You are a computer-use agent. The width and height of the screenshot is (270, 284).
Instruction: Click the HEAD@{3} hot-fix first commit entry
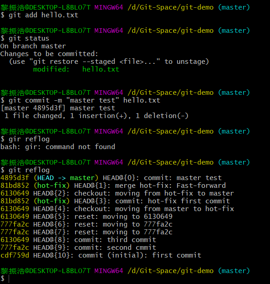point(115,201)
